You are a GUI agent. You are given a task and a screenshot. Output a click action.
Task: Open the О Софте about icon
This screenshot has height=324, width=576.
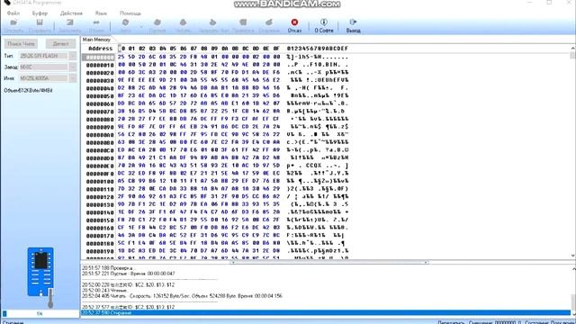[324, 22]
